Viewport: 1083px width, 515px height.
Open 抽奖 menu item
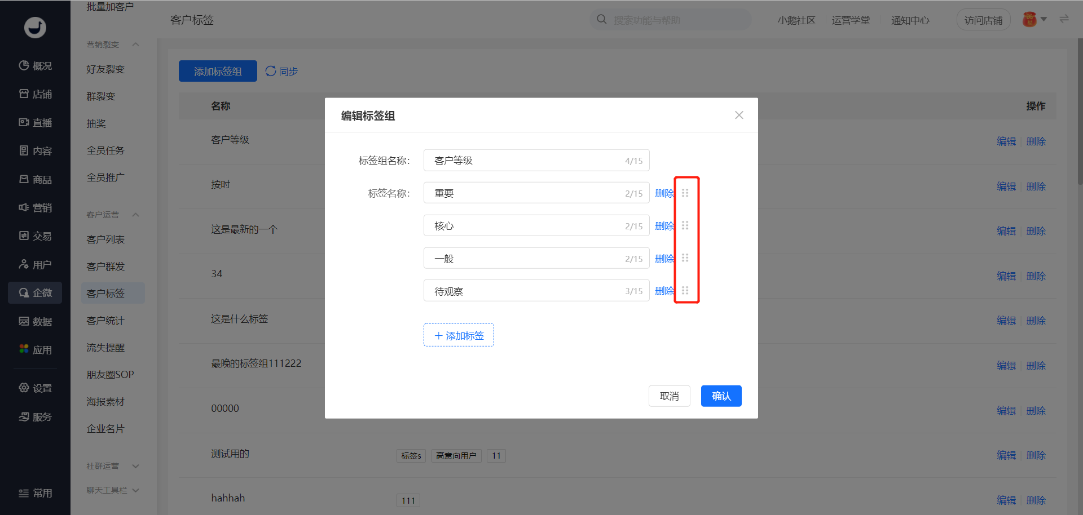pos(96,123)
